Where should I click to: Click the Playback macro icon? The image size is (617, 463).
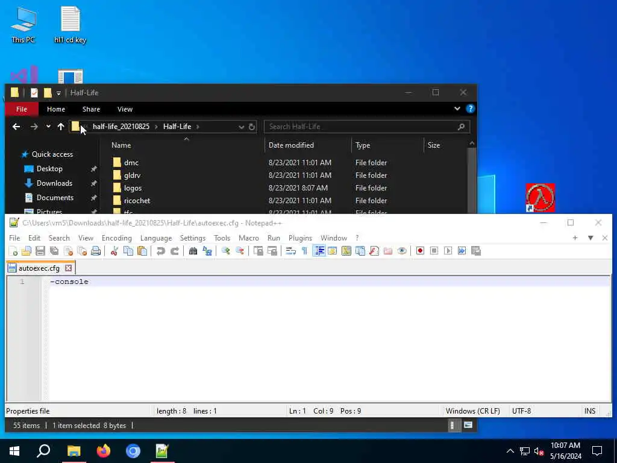tap(448, 251)
